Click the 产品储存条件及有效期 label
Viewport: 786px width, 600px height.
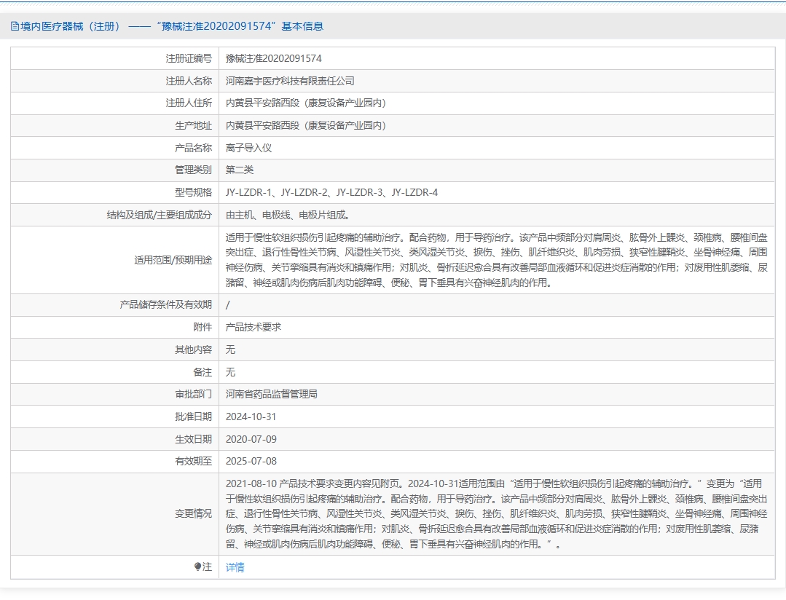point(166,305)
